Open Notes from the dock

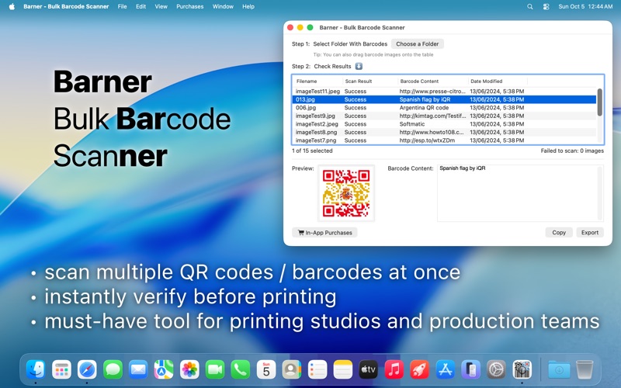click(343, 370)
